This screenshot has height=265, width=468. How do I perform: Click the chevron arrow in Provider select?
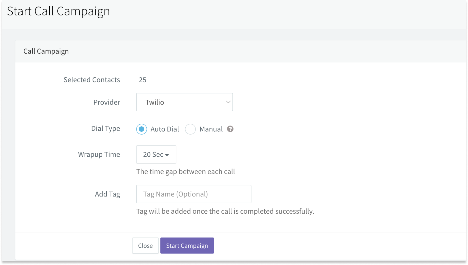click(x=228, y=102)
